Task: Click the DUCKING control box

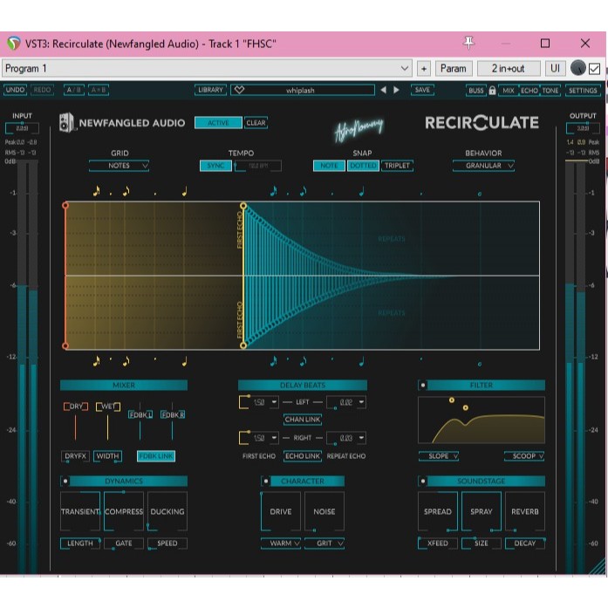Action: coord(167,511)
